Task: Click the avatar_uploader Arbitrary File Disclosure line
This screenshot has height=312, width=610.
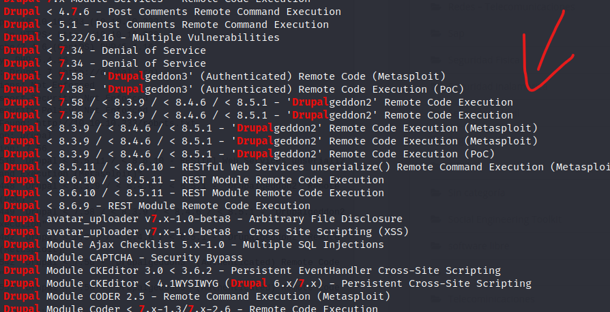Action: click(203, 219)
